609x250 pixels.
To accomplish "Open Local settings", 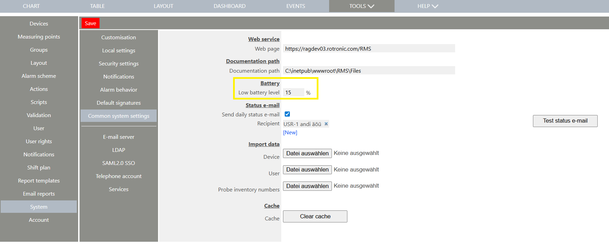I will (x=119, y=50).
